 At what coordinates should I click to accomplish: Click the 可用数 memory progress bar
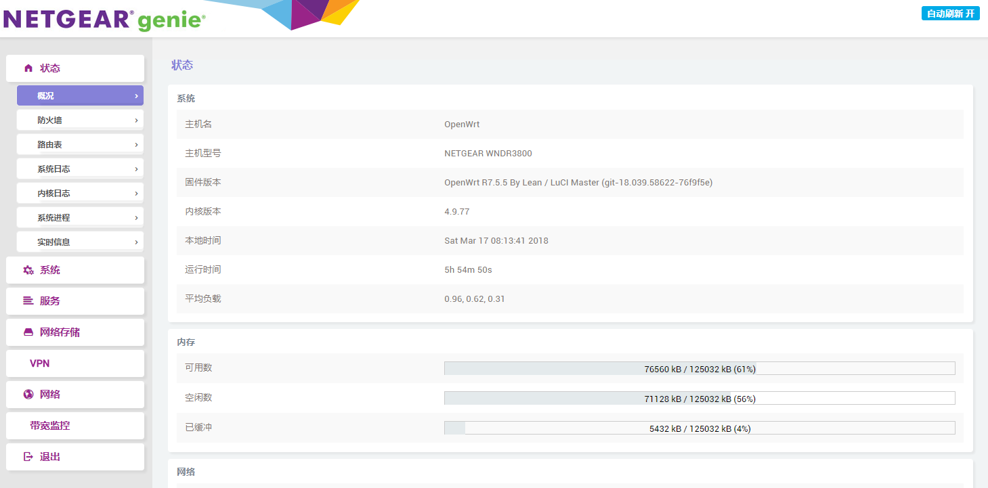click(x=700, y=369)
